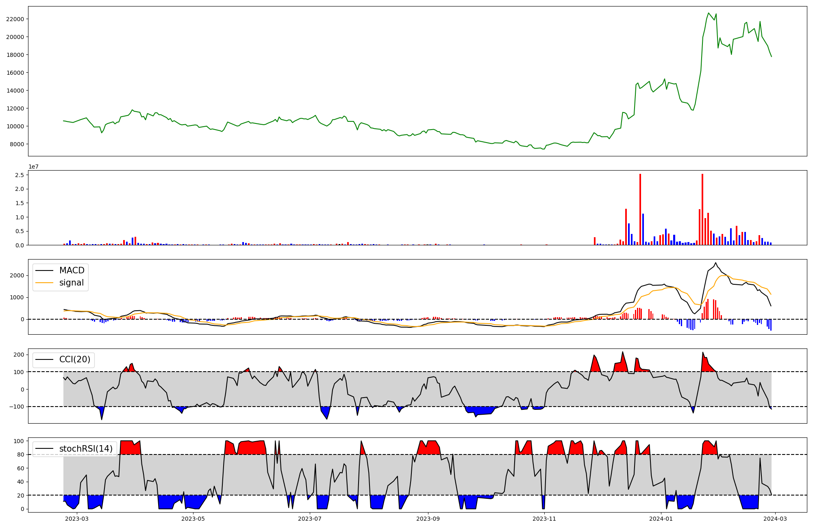813x528 pixels.
Task: Click the 1e7 volume scale label
Action: 33,167
